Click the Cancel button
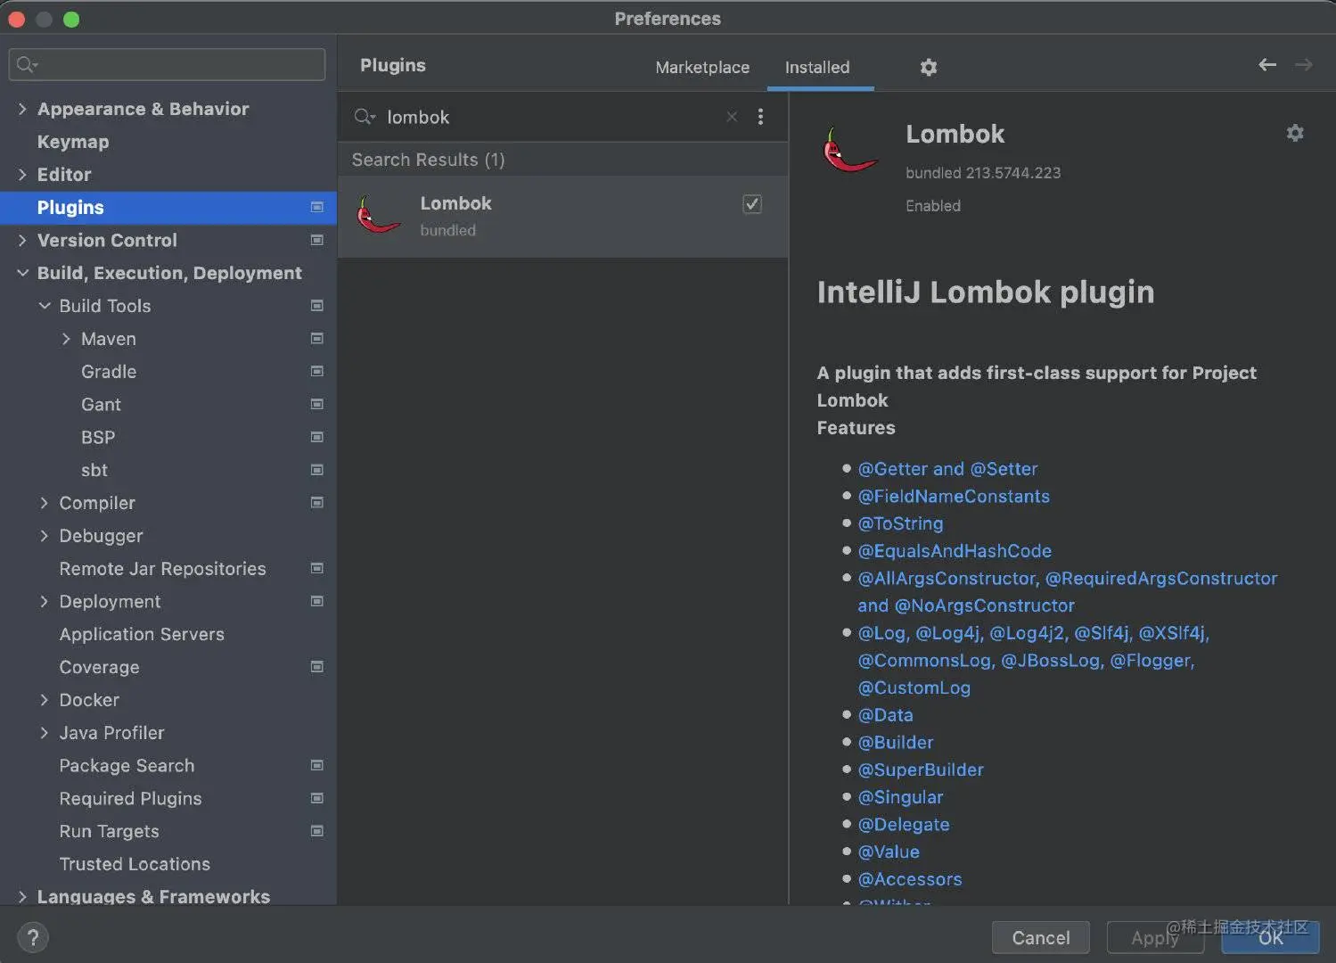This screenshot has width=1336, height=963. 1040,937
